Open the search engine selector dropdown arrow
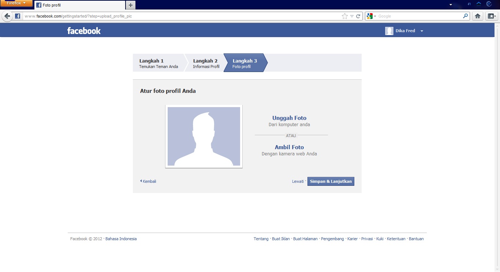 (375, 16)
